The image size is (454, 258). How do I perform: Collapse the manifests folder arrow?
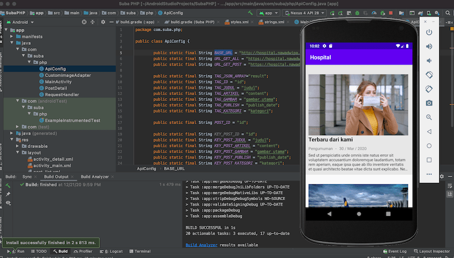click(12, 36)
